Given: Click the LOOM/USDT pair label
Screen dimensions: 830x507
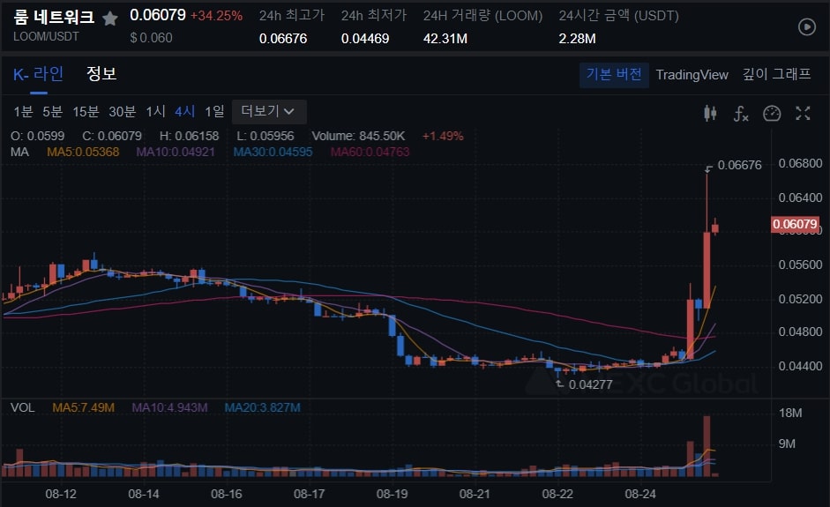Looking at the screenshot, I should click(x=46, y=37).
